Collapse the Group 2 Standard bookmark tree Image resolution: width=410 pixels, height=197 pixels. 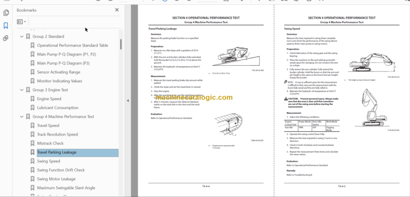22,37
